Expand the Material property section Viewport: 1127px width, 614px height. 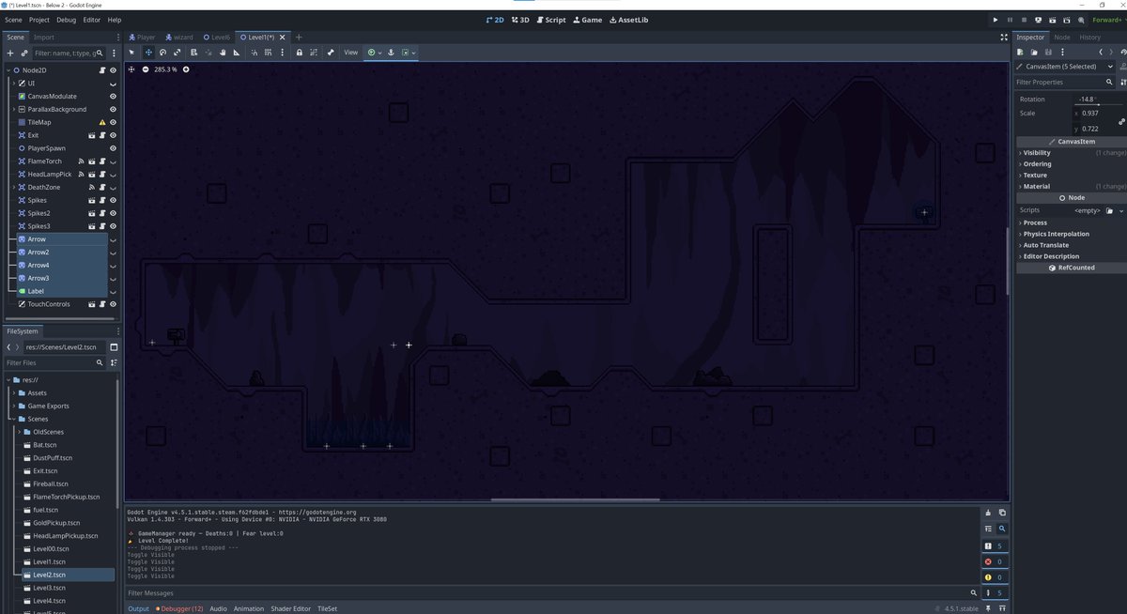pos(1037,186)
